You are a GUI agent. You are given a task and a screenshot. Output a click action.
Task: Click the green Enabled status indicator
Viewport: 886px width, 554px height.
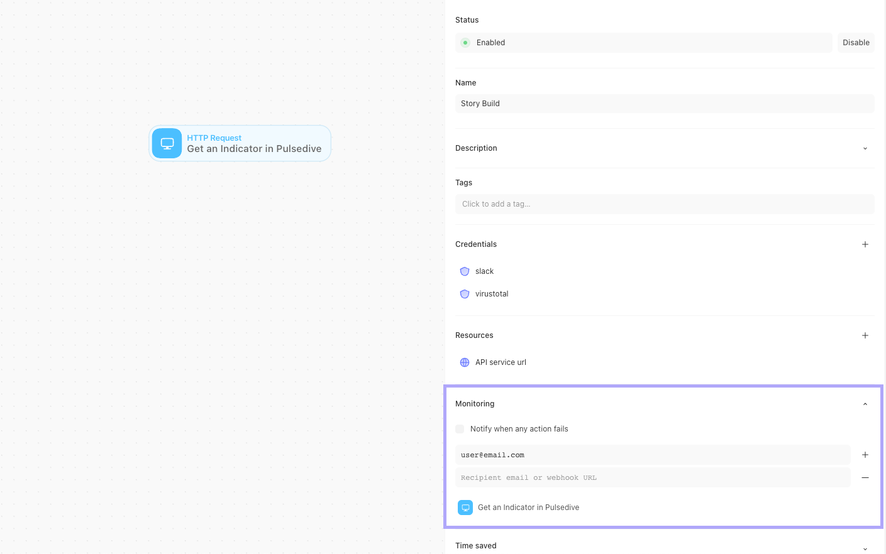pyautogui.click(x=465, y=43)
